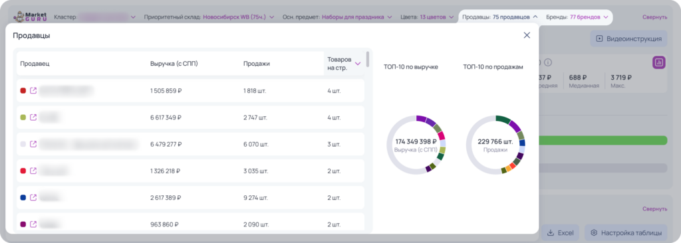Close the Продавцы popup
Image resolution: width=681 pixels, height=243 pixels.
pos(527,35)
